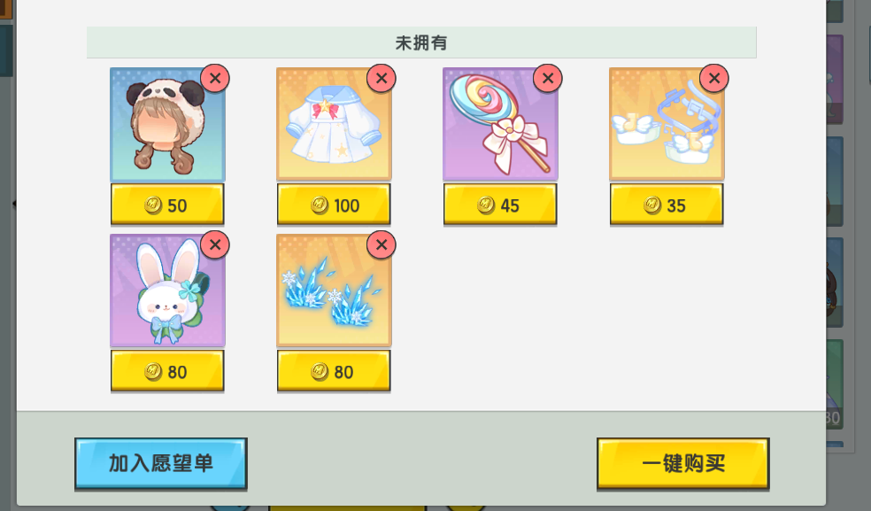This screenshot has width=871, height=511.
Task: Select the ice crystal effect thumbnail
Action: pos(334,290)
